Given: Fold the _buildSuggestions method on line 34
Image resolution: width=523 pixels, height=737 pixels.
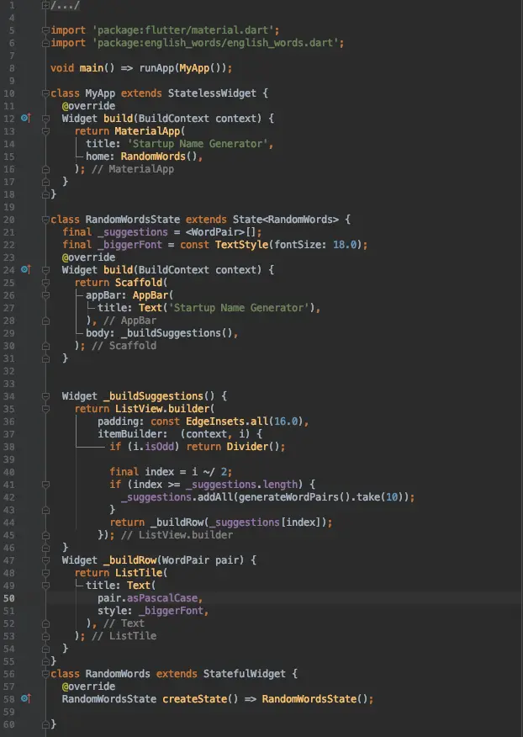Looking at the screenshot, I should point(45,396).
